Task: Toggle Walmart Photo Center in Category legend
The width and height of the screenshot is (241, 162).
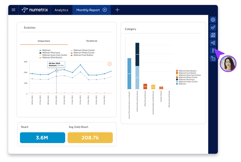Action: (x=187, y=77)
